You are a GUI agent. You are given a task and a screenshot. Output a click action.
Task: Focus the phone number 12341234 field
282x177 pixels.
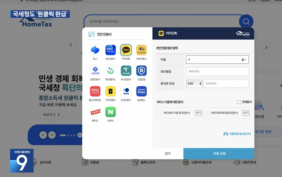pyautogui.click(x=226, y=83)
